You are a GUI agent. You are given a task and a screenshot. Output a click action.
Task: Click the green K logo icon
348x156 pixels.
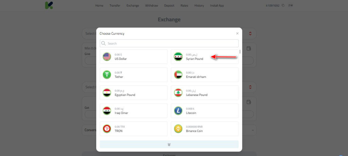pyautogui.click(x=49, y=5)
